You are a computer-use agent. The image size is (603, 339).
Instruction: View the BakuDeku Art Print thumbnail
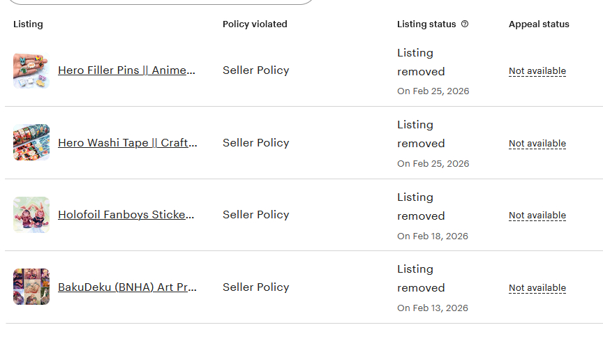(x=31, y=287)
